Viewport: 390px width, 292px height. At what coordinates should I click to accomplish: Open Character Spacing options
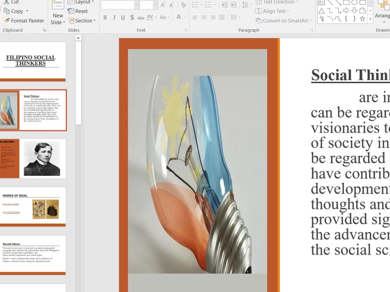point(151,17)
